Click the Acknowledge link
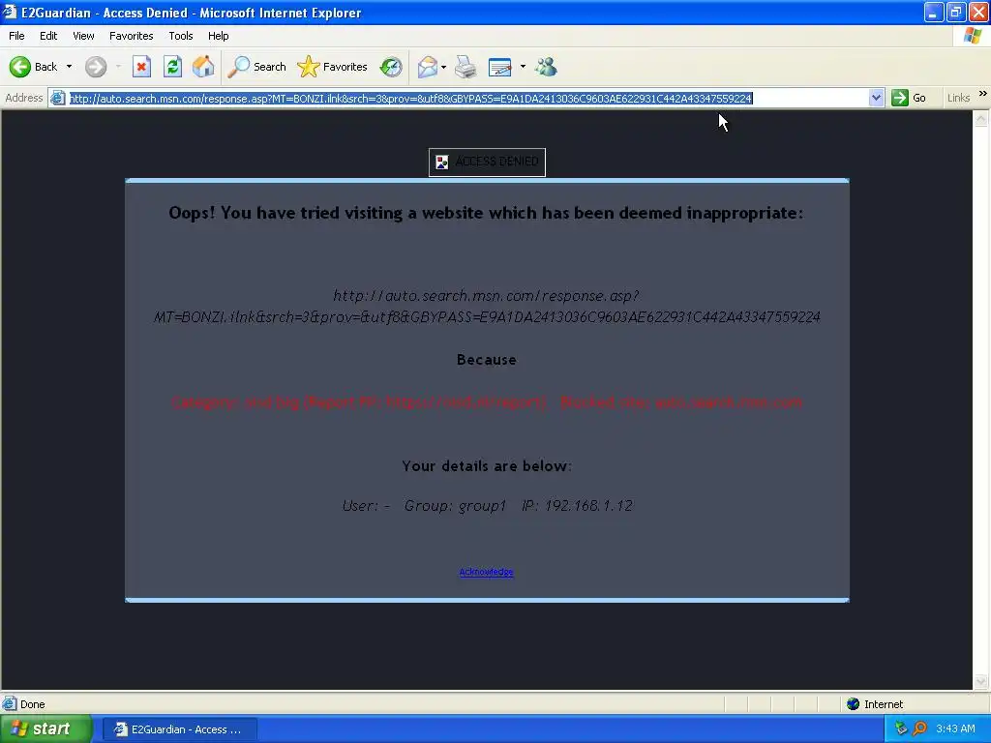 click(486, 572)
